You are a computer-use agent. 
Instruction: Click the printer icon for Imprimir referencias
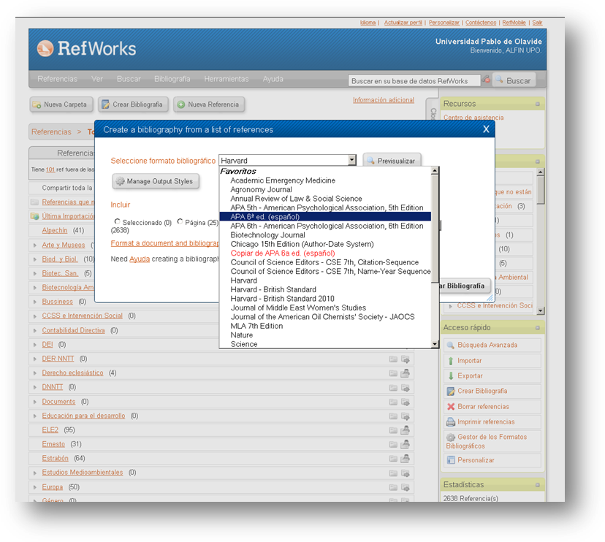(450, 421)
